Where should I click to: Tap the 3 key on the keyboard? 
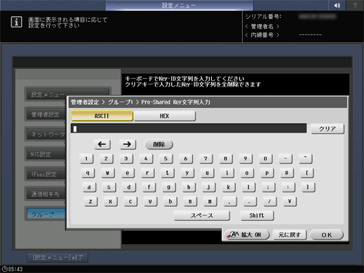pyautogui.click(x=126, y=159)
